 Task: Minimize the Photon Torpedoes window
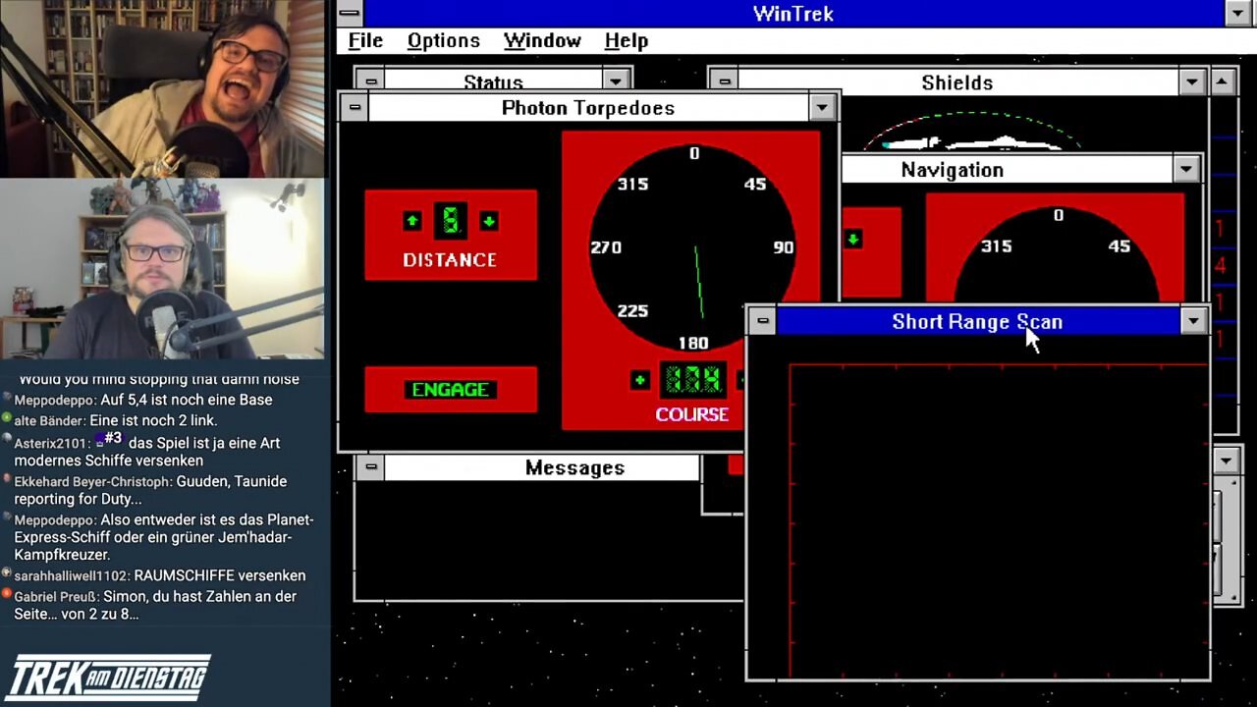pyautogui.click(x=822, y=107)
